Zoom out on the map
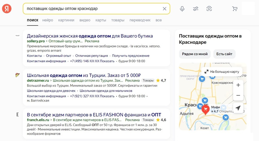The height and width of the screenshot is (141, 259). 238,95
